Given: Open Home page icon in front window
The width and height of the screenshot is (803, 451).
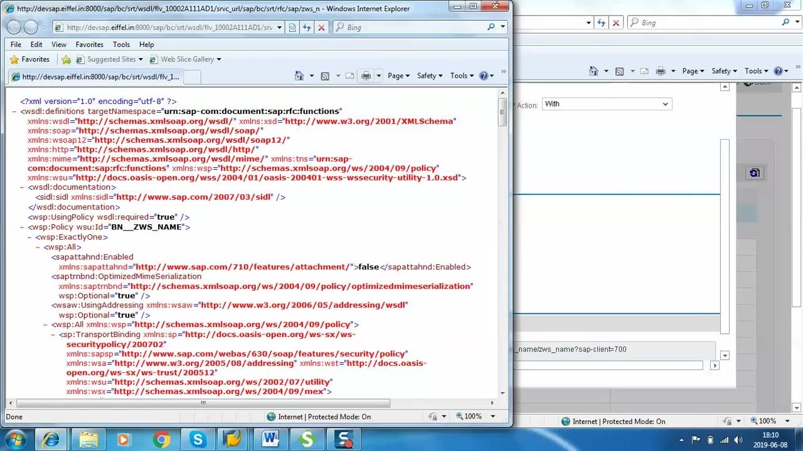Looking at the screenshot, I should pos(299,76).
